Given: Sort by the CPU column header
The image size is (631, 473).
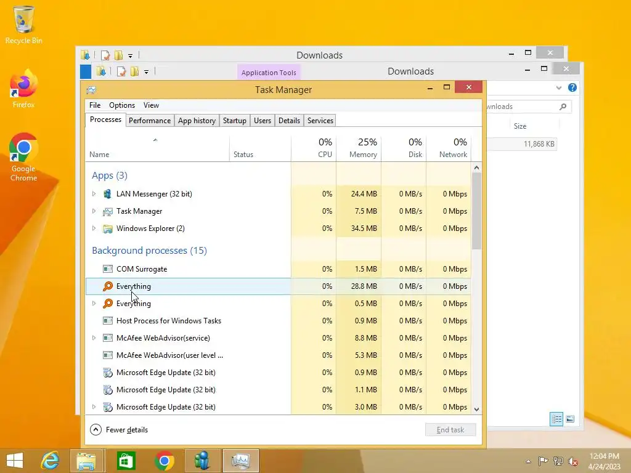Looking at the screenshot, I should click(x=314, y=149).
